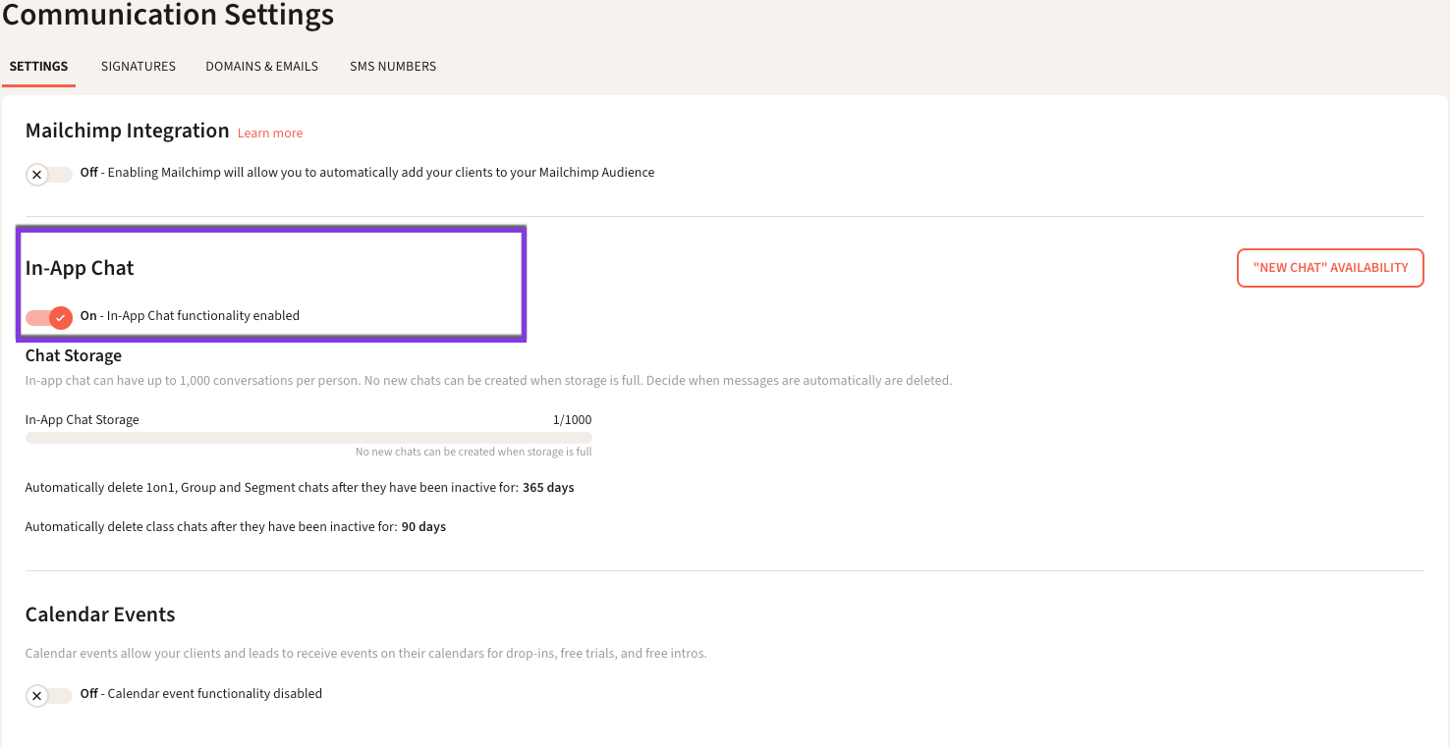Open the Signatures tab
The width and height of the screenshot is (1450, 748).
pos(138,67)
